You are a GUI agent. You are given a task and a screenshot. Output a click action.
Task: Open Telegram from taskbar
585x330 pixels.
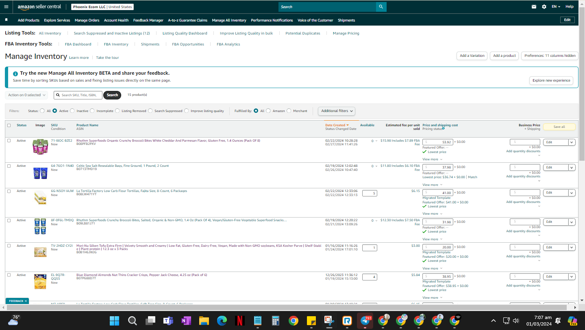coord(365,321)
